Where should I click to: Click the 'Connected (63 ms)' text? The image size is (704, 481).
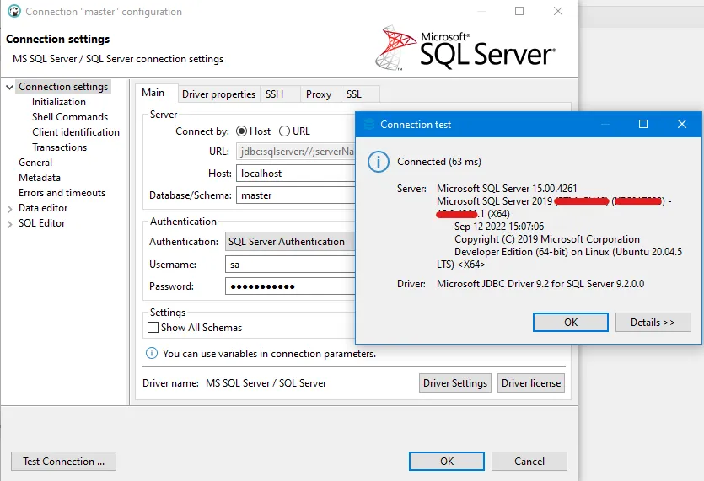tap(439, 162)
